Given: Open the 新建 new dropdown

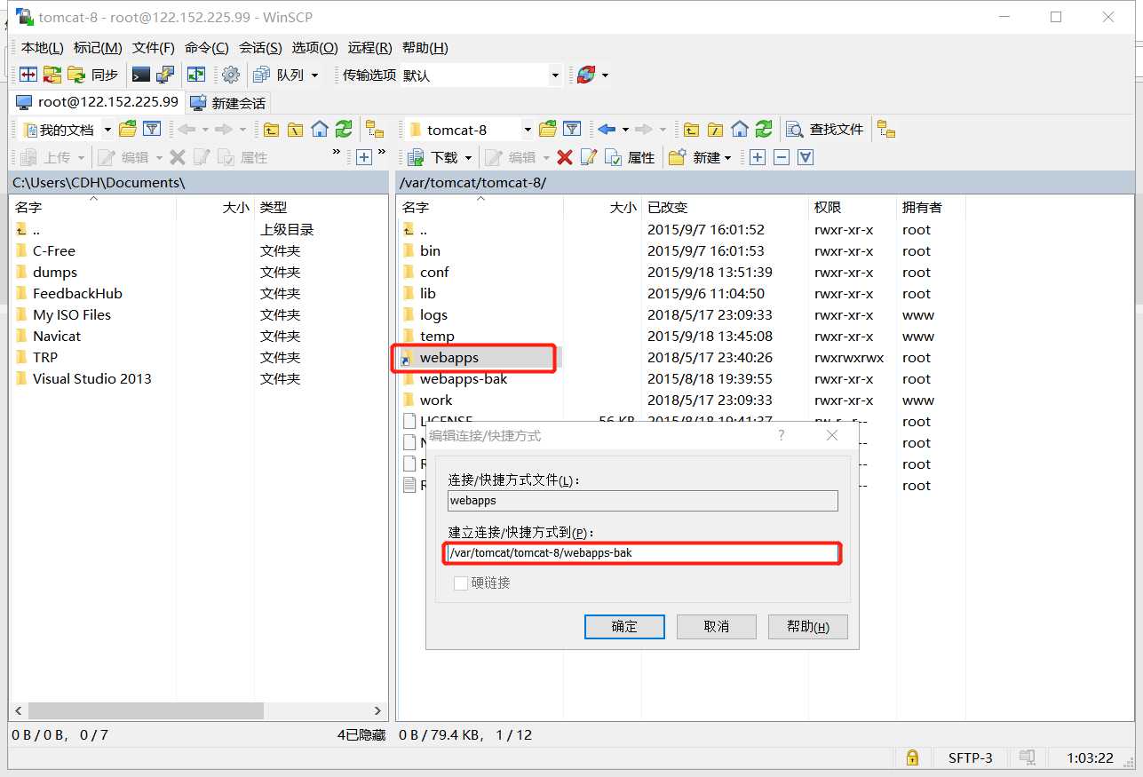Looking at the screenshot, I should tap(701, 157).
